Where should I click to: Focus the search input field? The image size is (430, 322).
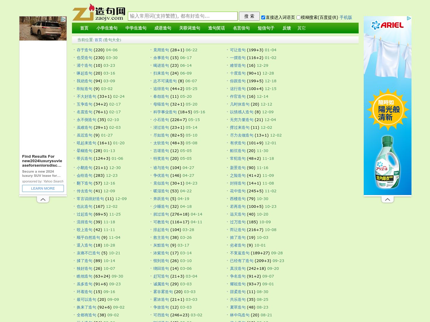click(x=183, y=16)
